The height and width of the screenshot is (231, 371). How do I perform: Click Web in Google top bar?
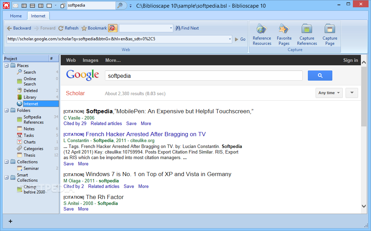(x=71, y=60)
